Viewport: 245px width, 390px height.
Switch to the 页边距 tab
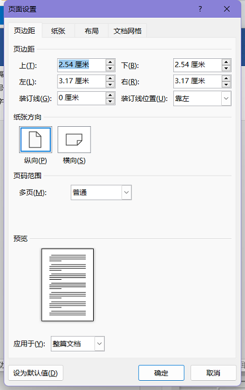pyautogui.click(x=24, y=31)
